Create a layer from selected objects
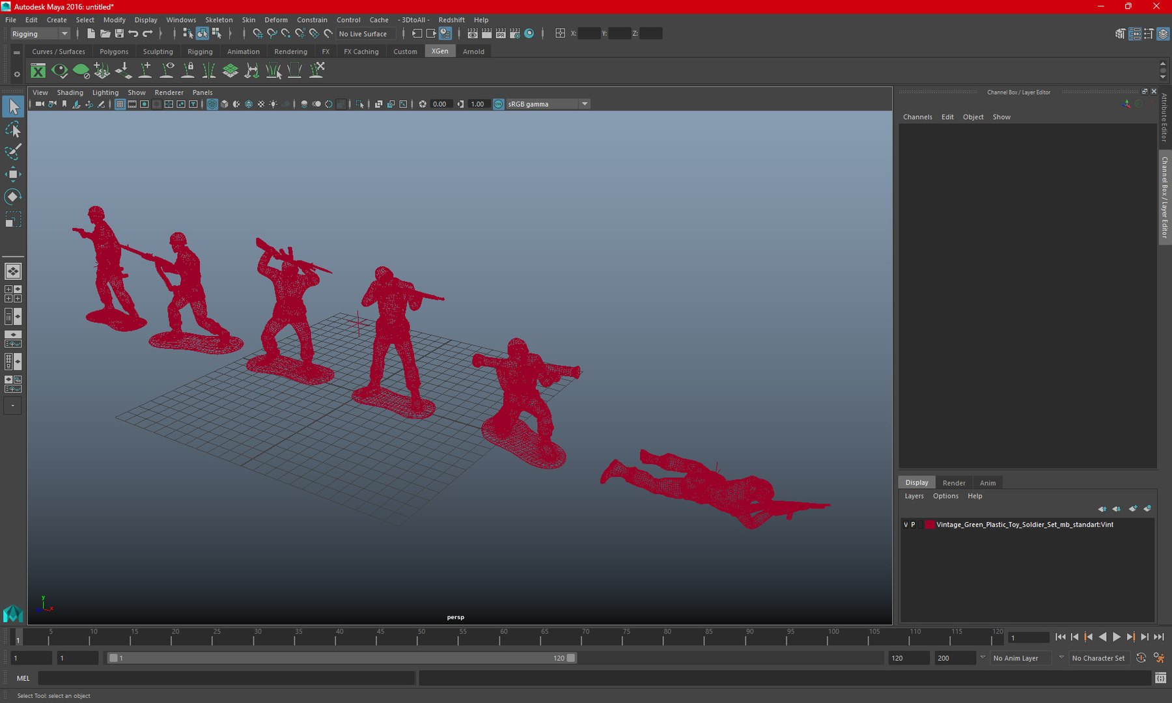 click(x=1147, y=509)
